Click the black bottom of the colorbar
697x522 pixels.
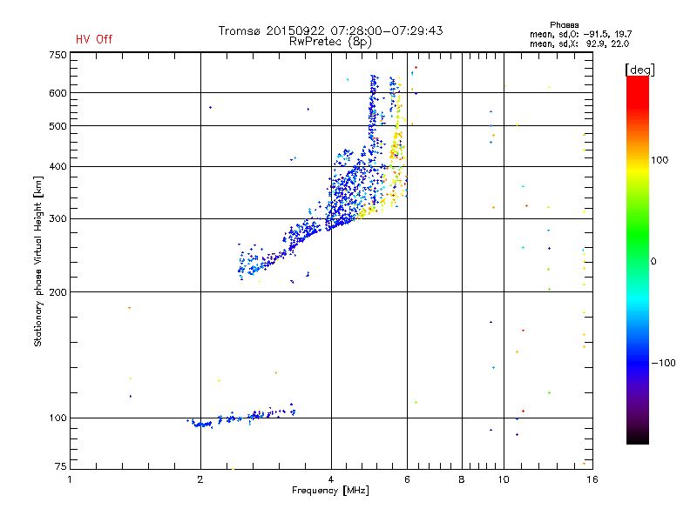638,438
